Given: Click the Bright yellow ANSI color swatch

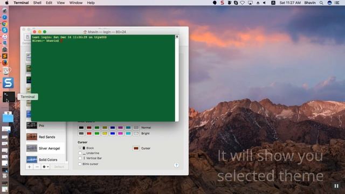Looking at the screenshot, I should click(105, 134).
